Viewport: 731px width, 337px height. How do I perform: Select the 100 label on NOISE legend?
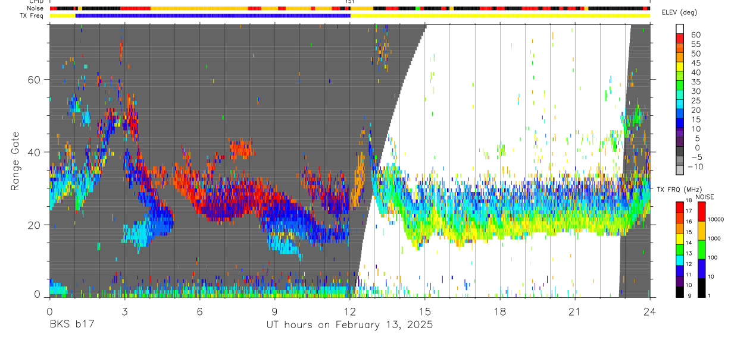[711, 257]
